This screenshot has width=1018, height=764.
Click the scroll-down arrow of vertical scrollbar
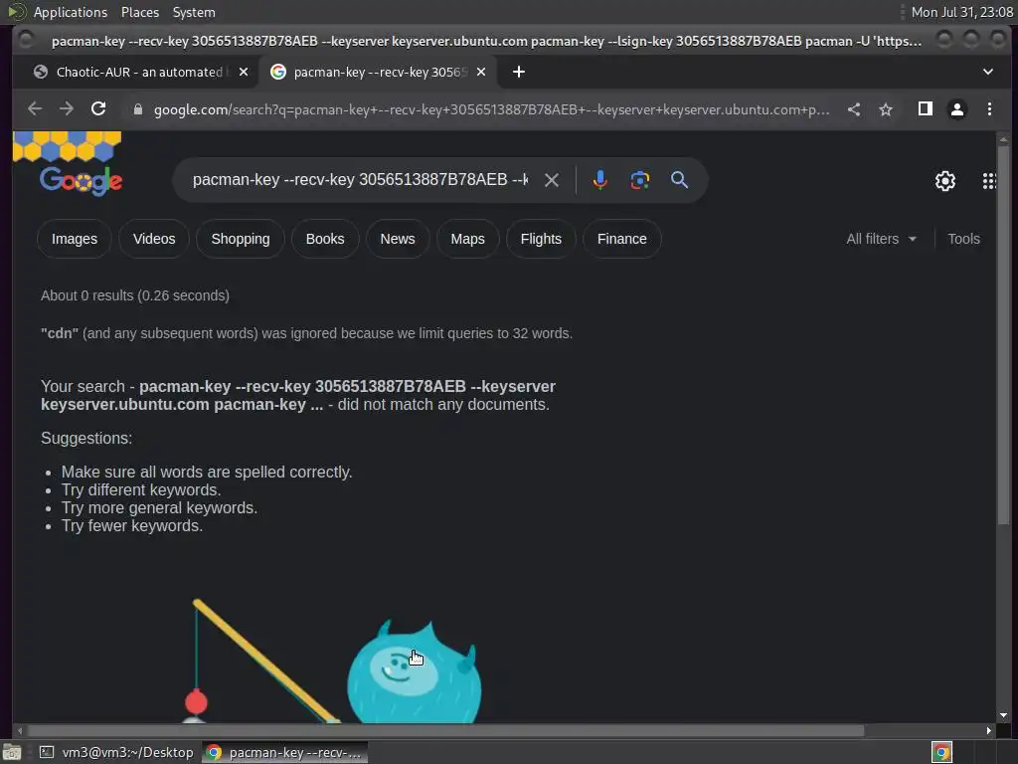click(x=1003, y=715)
